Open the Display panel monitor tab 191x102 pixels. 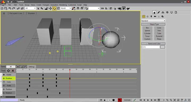(x=172, y=12)
